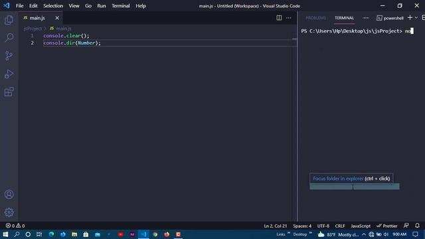Switch to the Problems panel tab
This screenshot has height=239, width=425.
pos(316,18)
